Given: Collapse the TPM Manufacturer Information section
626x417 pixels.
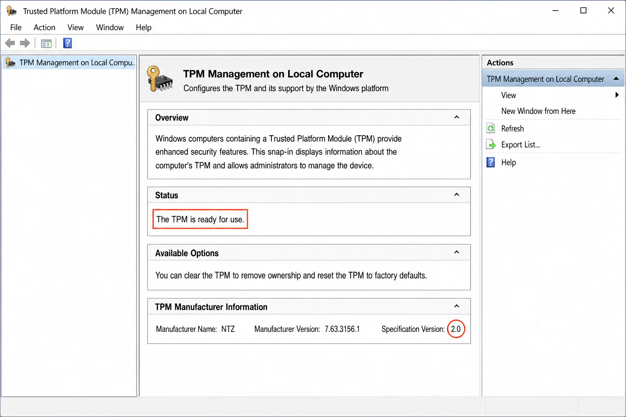Looking at the screenshot, I should pyautogui.click(x=456, y=306).
